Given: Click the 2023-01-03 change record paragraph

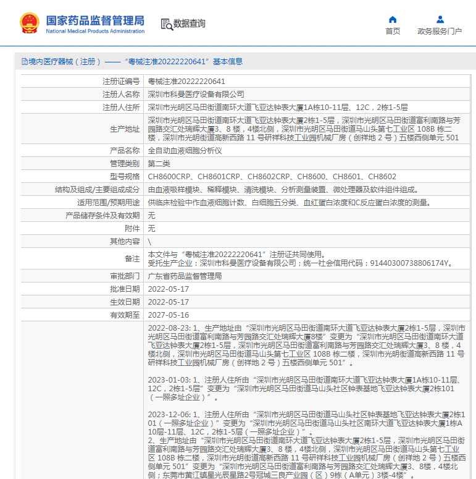Looking at the screenshot, I should point(304,389).
